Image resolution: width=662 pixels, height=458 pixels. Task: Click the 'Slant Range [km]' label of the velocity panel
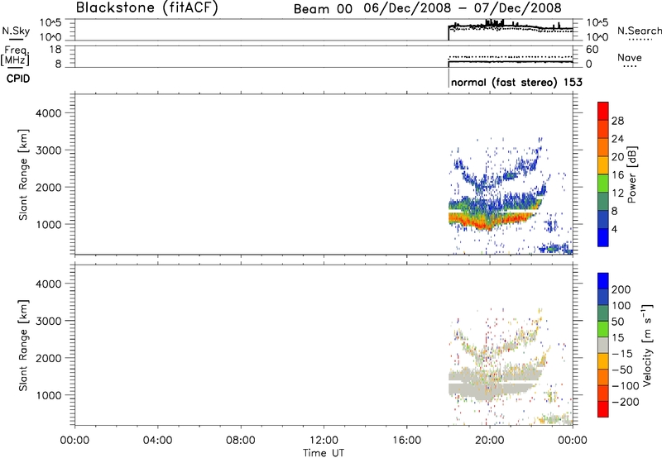click(x=23, y=346)
